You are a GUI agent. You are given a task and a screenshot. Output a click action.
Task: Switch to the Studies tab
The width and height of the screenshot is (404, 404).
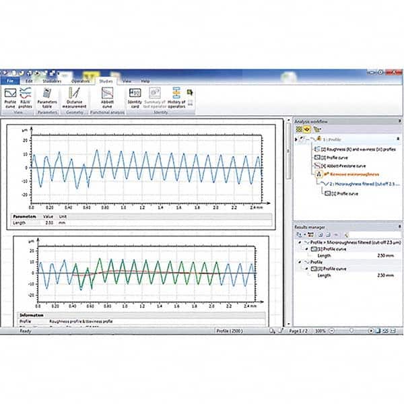coord(106,81)
